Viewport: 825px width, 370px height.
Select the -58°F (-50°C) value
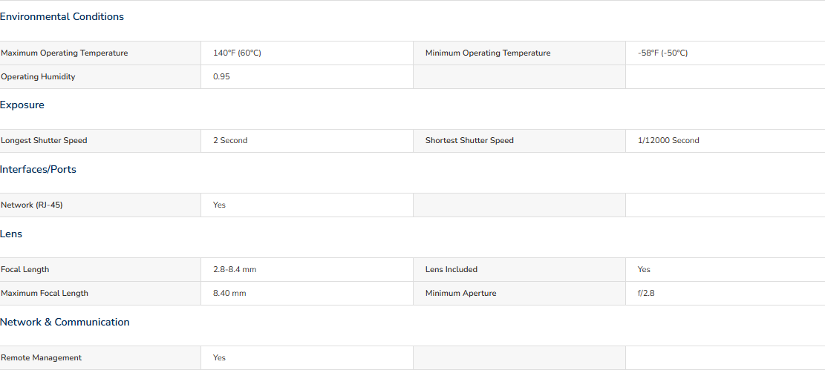click(662, 53)
